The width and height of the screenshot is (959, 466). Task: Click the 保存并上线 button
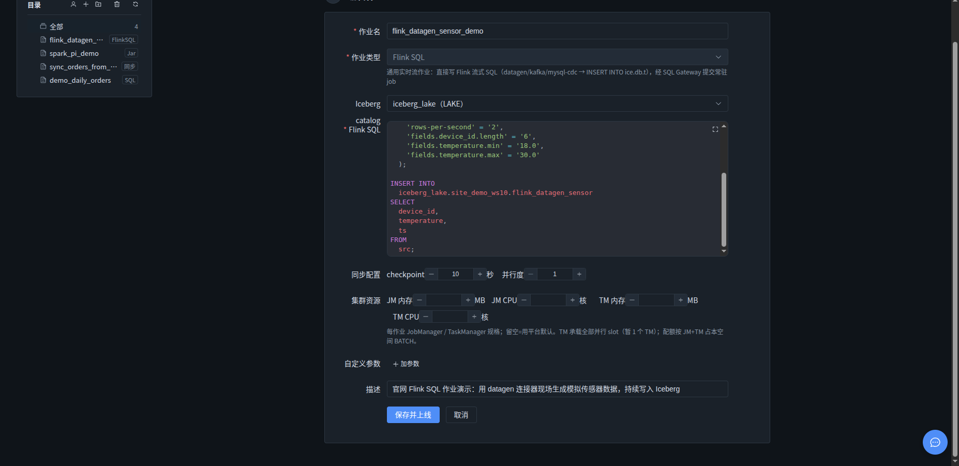(x=413, y=415)
